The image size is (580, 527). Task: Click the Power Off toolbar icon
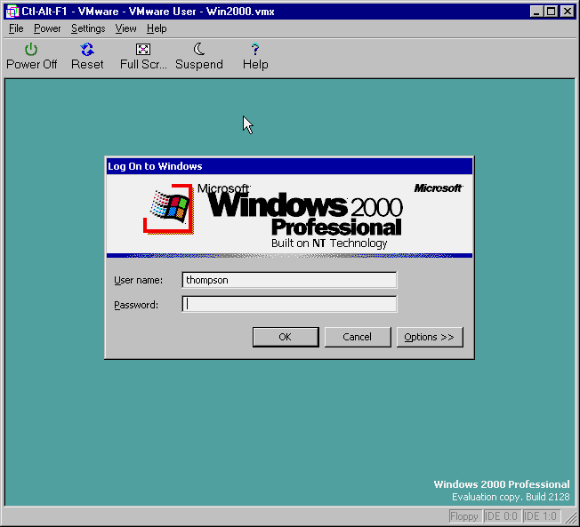point(31,50)
